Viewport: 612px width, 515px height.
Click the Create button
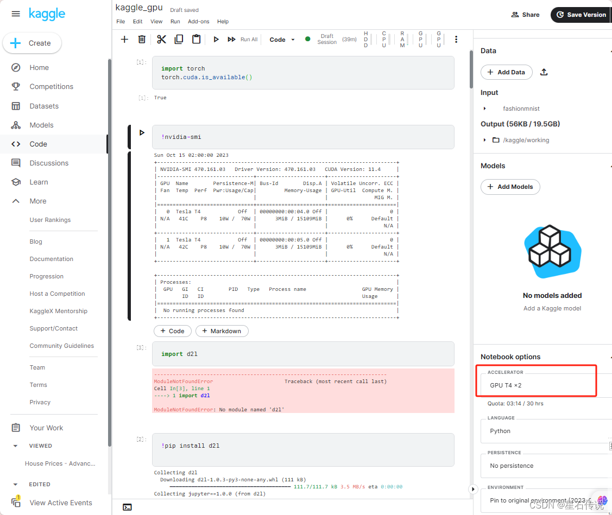pos(32,43)
